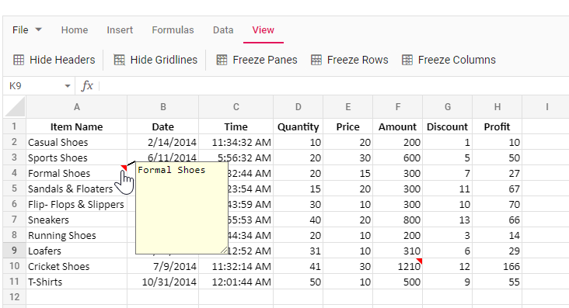Open the File menu dropdown arrow
This screenshot has width=569, height=308.
[x=38, y=29]
